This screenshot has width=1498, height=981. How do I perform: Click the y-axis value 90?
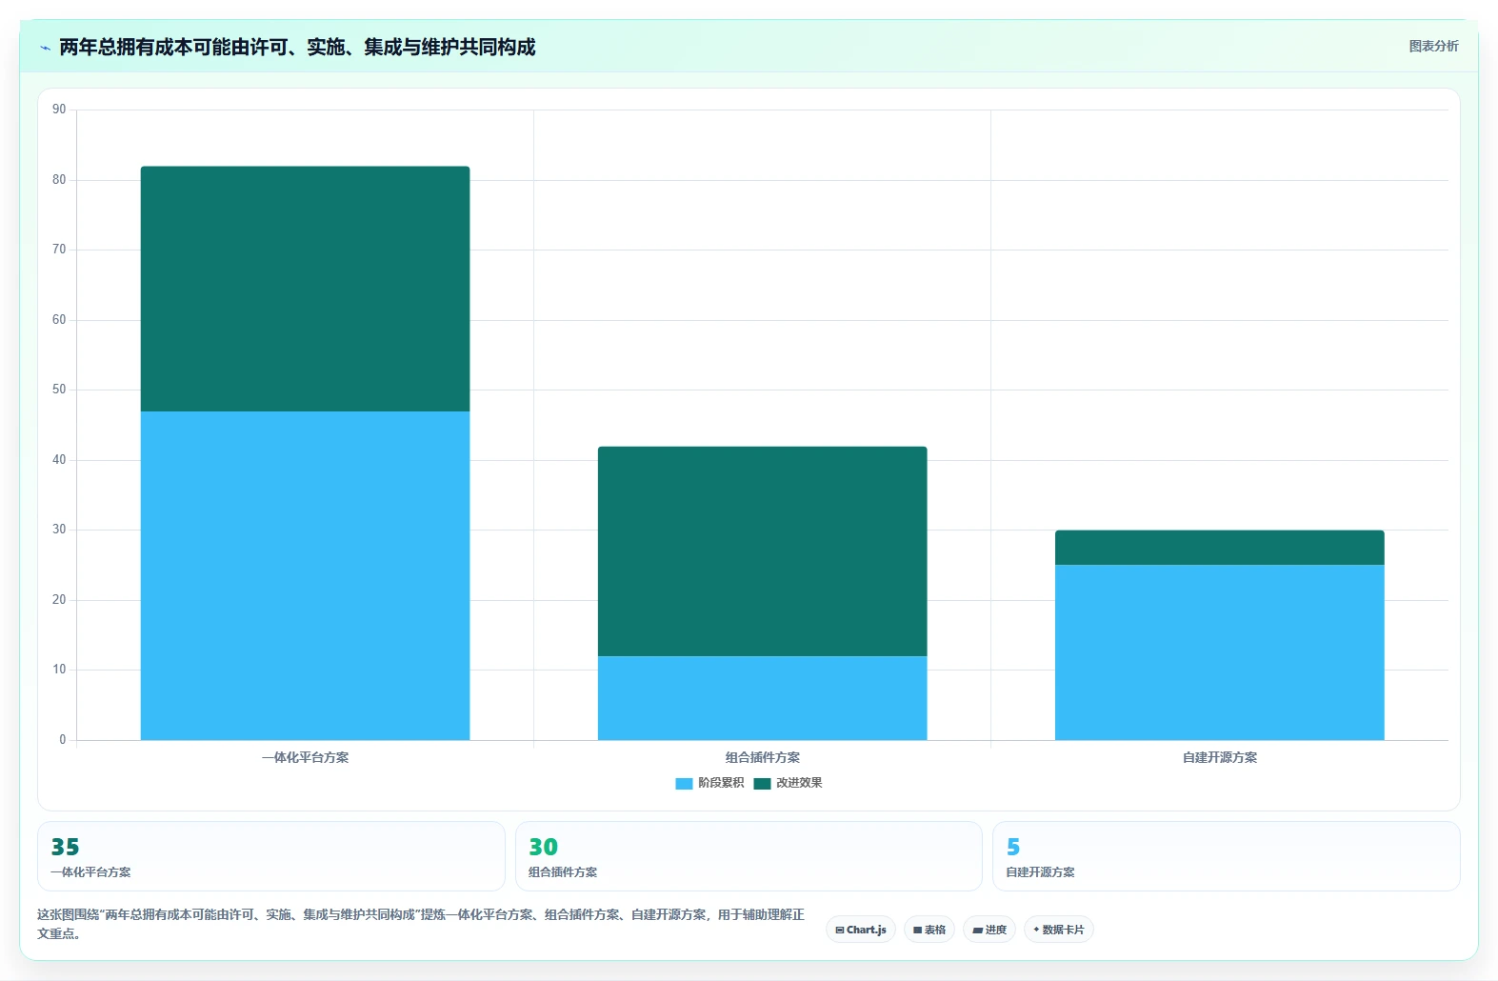(x=59, y=110)
